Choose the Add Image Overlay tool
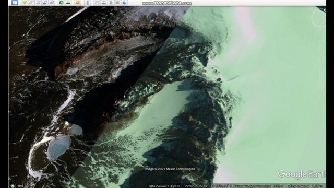Viewport: 334px width, 188px height. pos(45,3)
